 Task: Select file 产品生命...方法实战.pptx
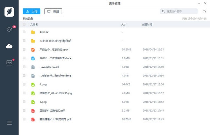tap(54, 50)
